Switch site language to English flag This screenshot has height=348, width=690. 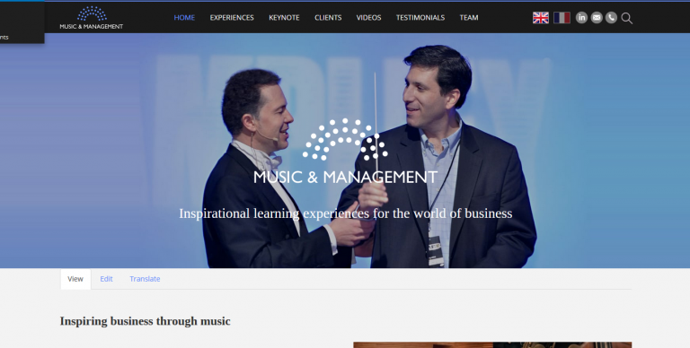tap(540, 18)
